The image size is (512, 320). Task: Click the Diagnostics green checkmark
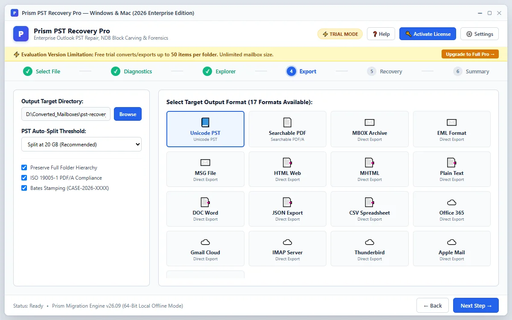(116, 71)
